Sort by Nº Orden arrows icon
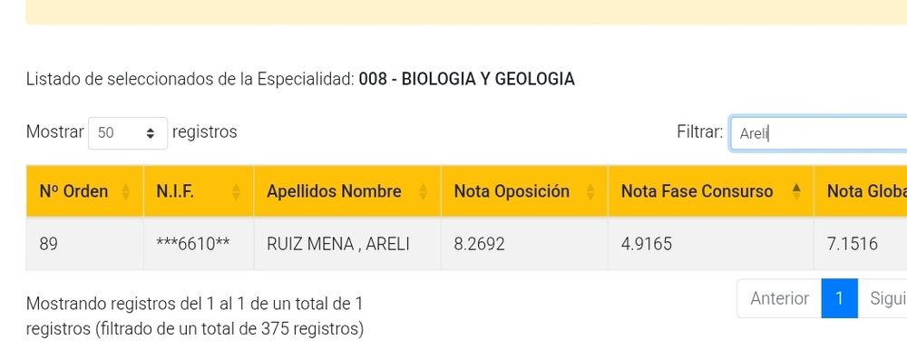 click(125, 191)
